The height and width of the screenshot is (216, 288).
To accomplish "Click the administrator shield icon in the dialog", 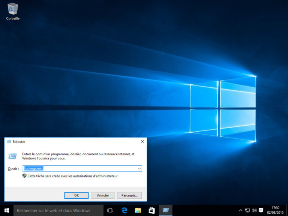I will coord(24,176).
